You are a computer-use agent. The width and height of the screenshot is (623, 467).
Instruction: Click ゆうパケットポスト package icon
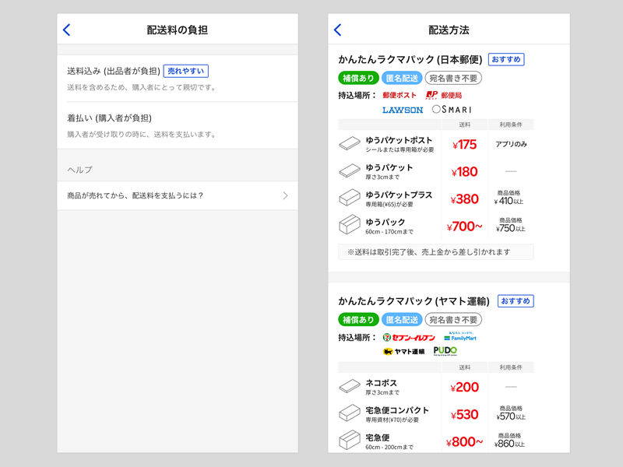pos(349,143)
